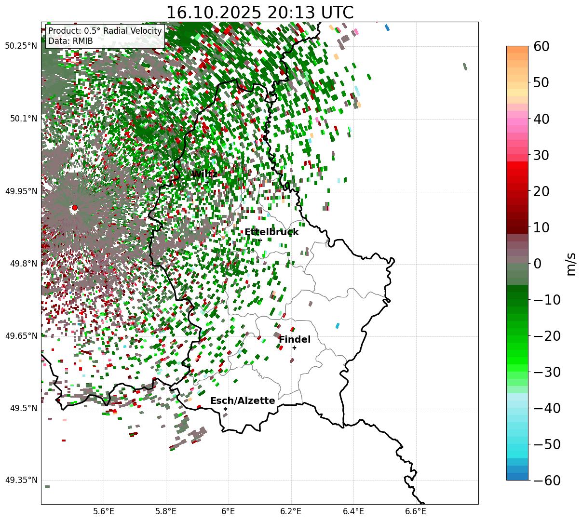Click the colorbar 30 tick label

tap(541, 155)
